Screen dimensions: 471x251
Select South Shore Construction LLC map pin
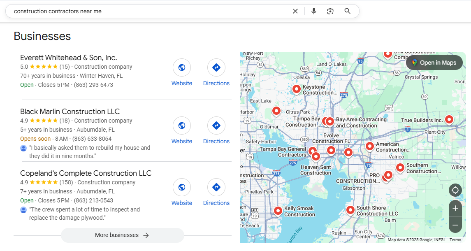[350, 210]
